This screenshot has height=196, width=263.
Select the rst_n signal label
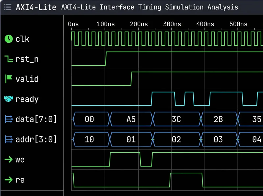pos(27,59)
